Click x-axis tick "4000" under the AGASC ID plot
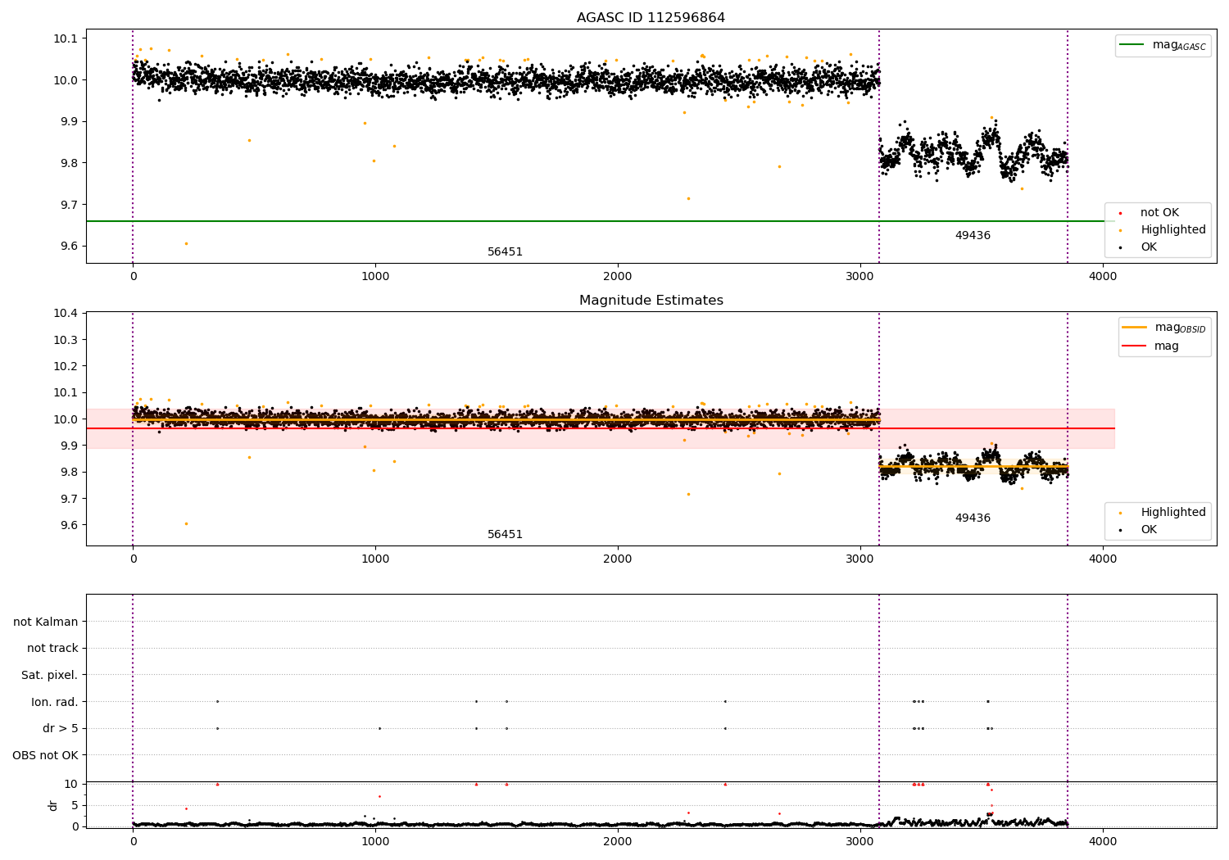The height and width of the screenshot is (860, 1229). tap(1103, 277)
